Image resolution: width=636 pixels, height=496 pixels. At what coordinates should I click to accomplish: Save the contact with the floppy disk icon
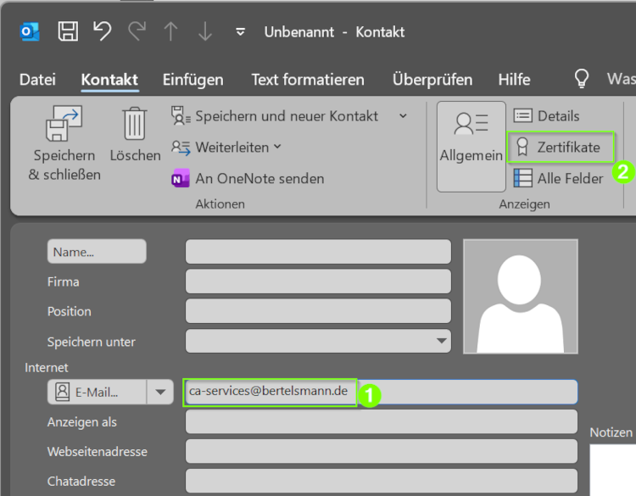68,31
